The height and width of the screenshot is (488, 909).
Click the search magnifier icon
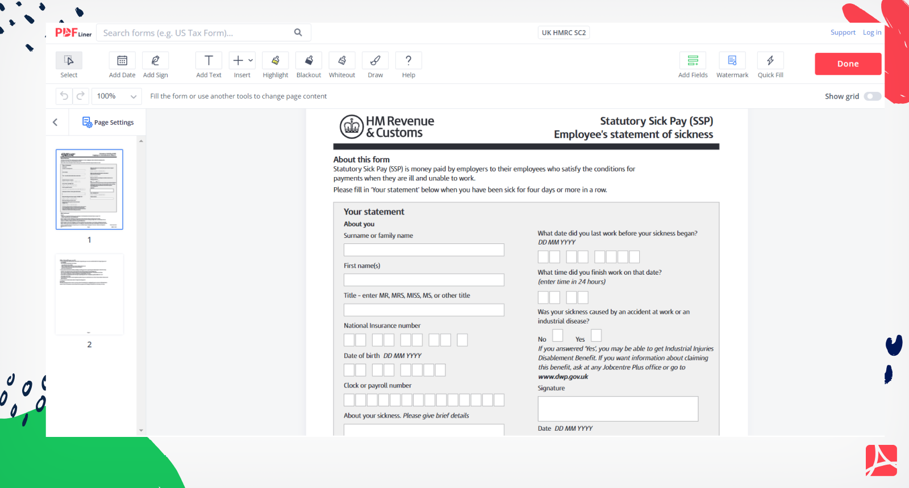298,32
